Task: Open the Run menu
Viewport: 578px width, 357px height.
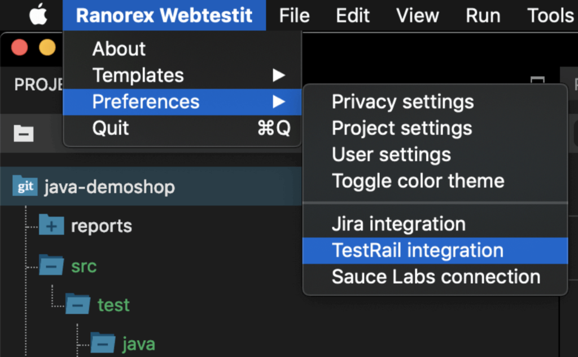Action: (x=483, y=15)
